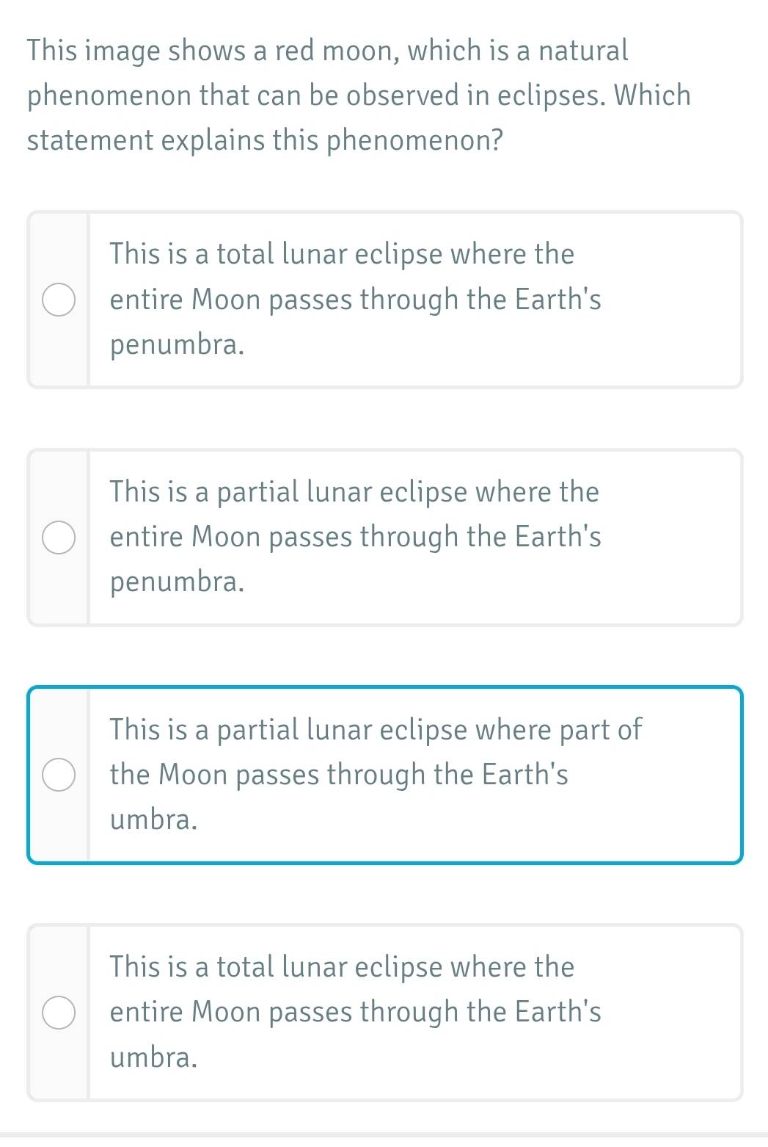The image size is (768, 1147).
Task: Click answer text 'partial lunar eclipse... entire Moon... penumbra'
Action: [355, 537]
